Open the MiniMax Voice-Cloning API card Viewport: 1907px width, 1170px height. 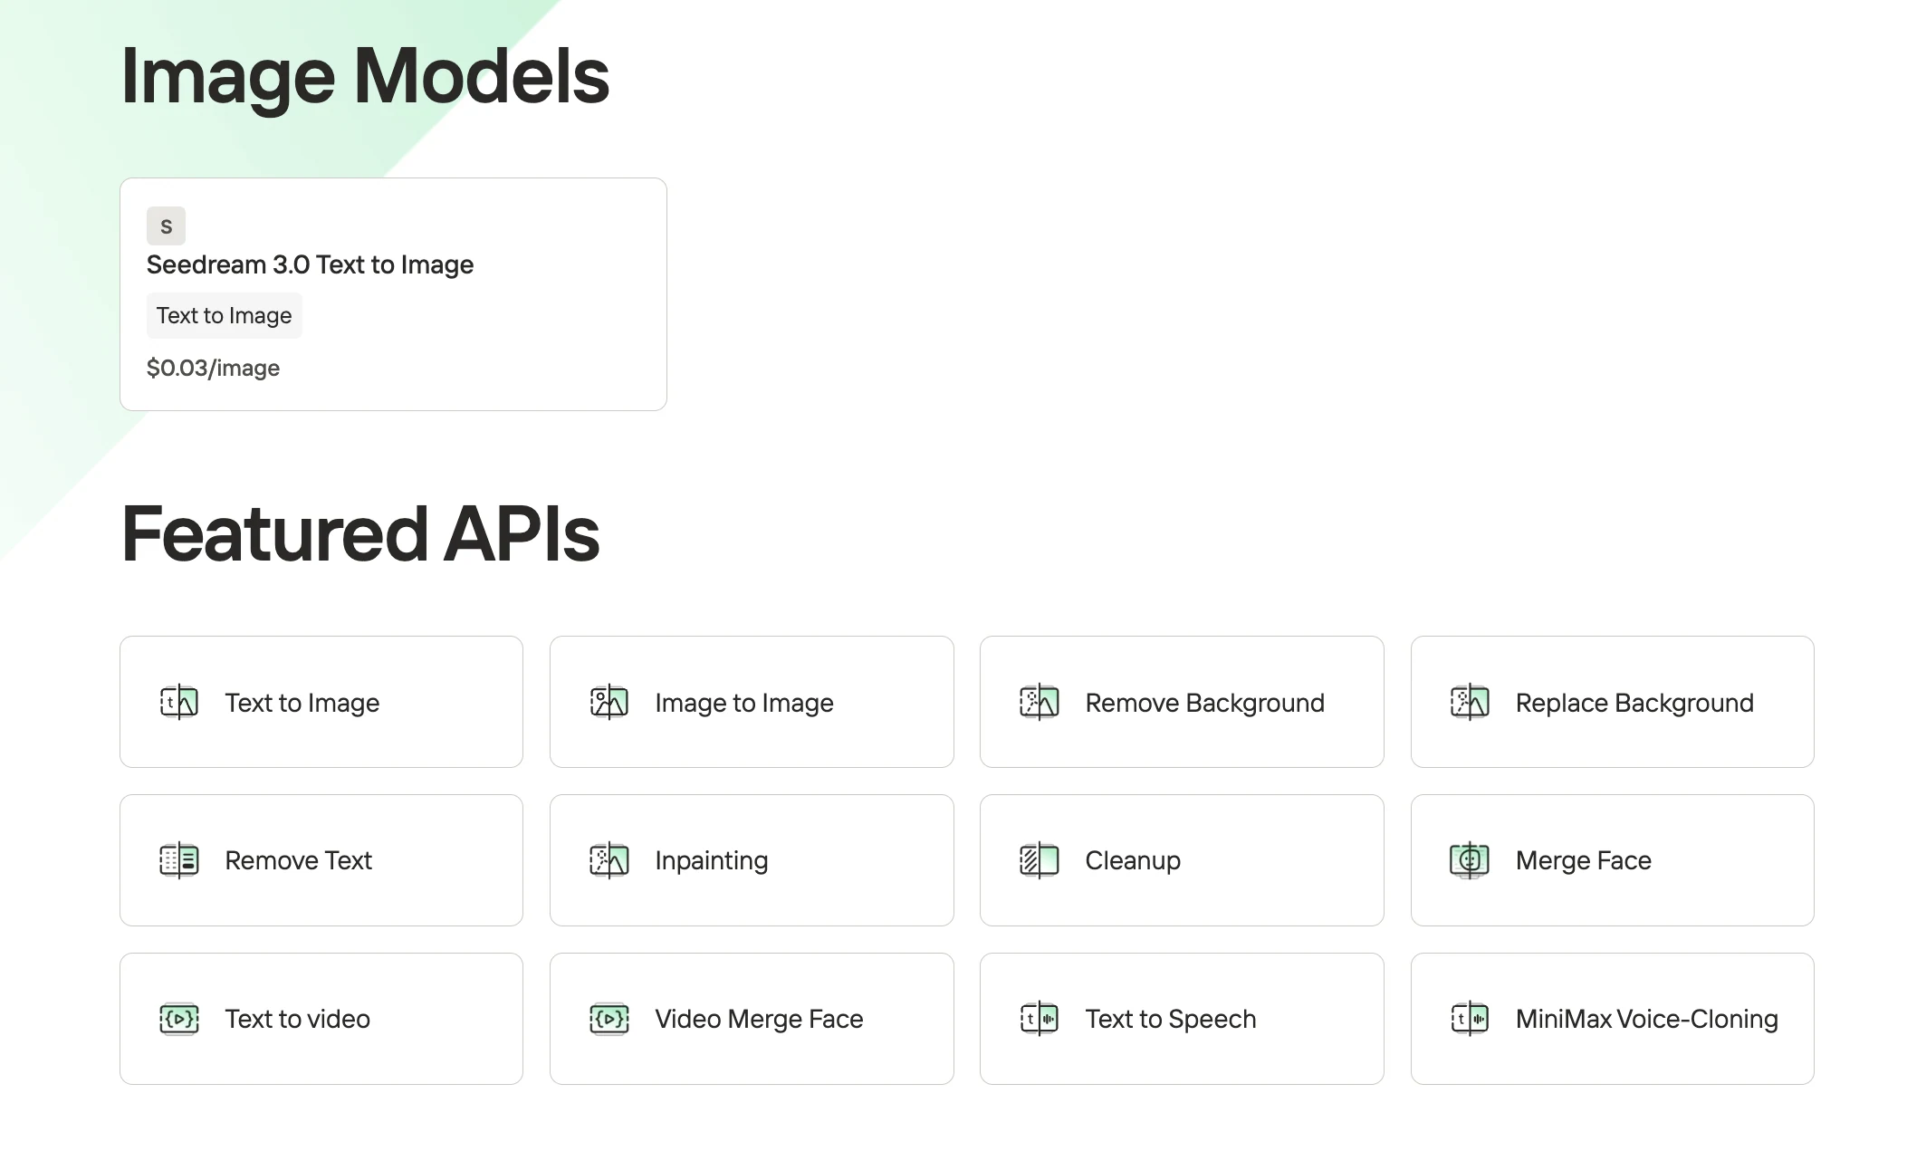tap(1612, 1019)
